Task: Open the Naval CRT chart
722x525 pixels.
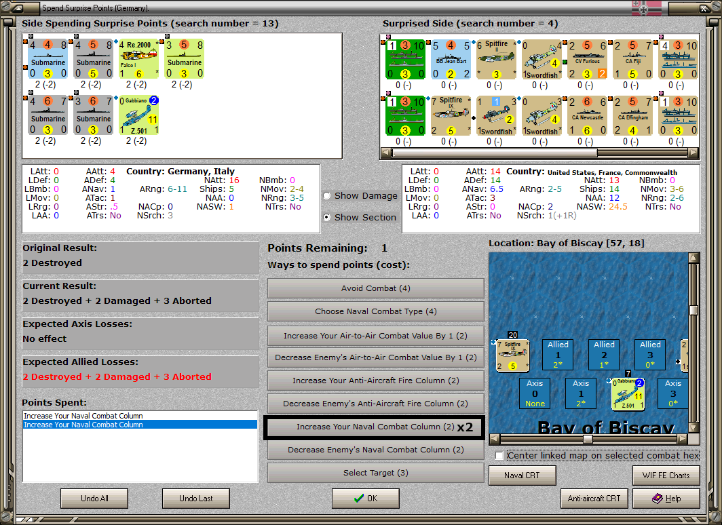Action: (522, 475)
